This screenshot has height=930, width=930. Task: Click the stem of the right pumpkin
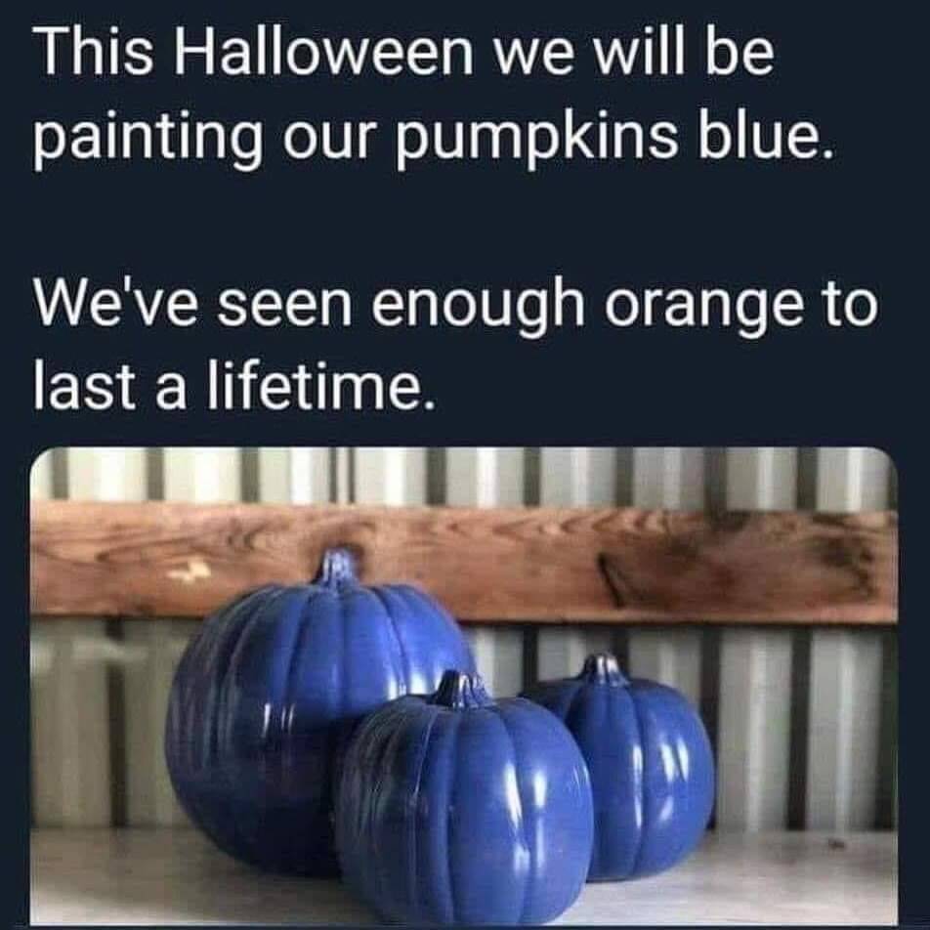pyautogui.click(x=604, y=669)
